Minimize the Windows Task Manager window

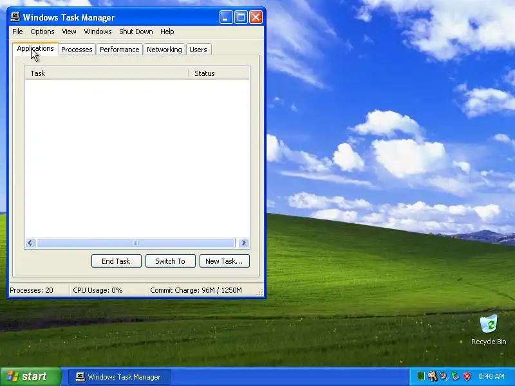coord(226,17)
